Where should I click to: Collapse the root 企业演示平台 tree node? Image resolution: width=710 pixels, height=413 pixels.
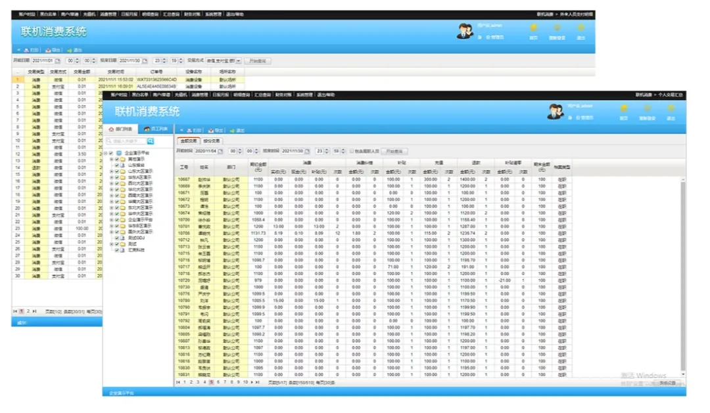pos(105,153)
